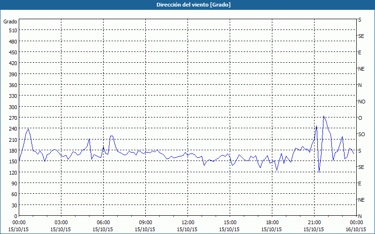Select the 'N' compass label level with 360
The height and width of the screenshot is (234, 375).
click(360, 85)
